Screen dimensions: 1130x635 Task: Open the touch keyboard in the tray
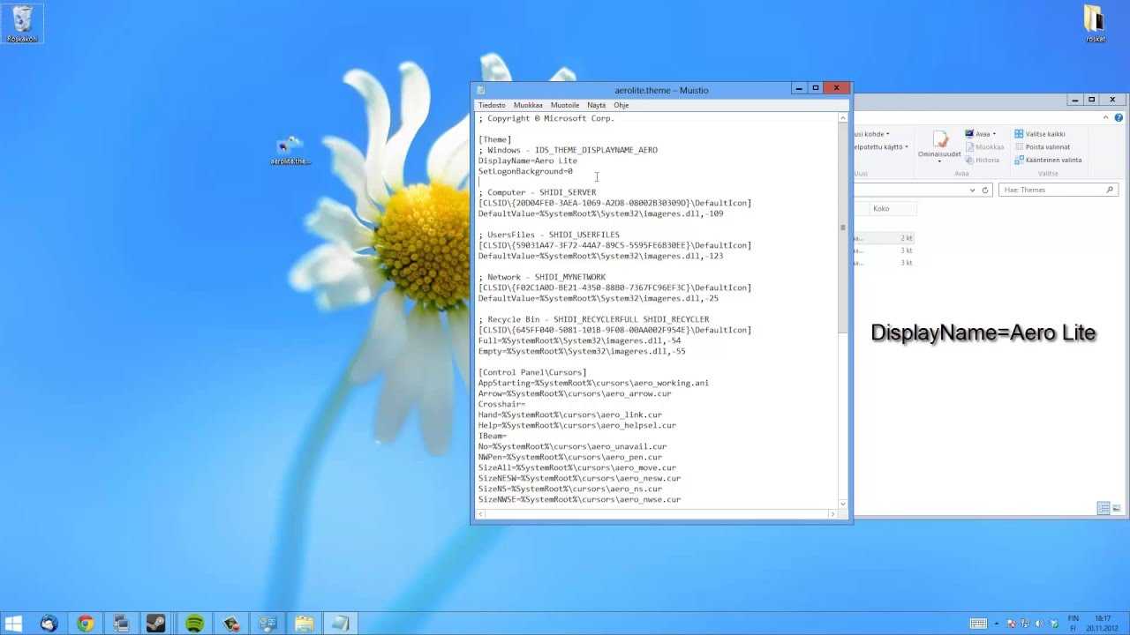[978, 624]
